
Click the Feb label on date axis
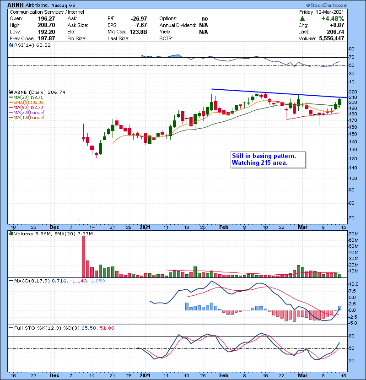tap(224, 227)
